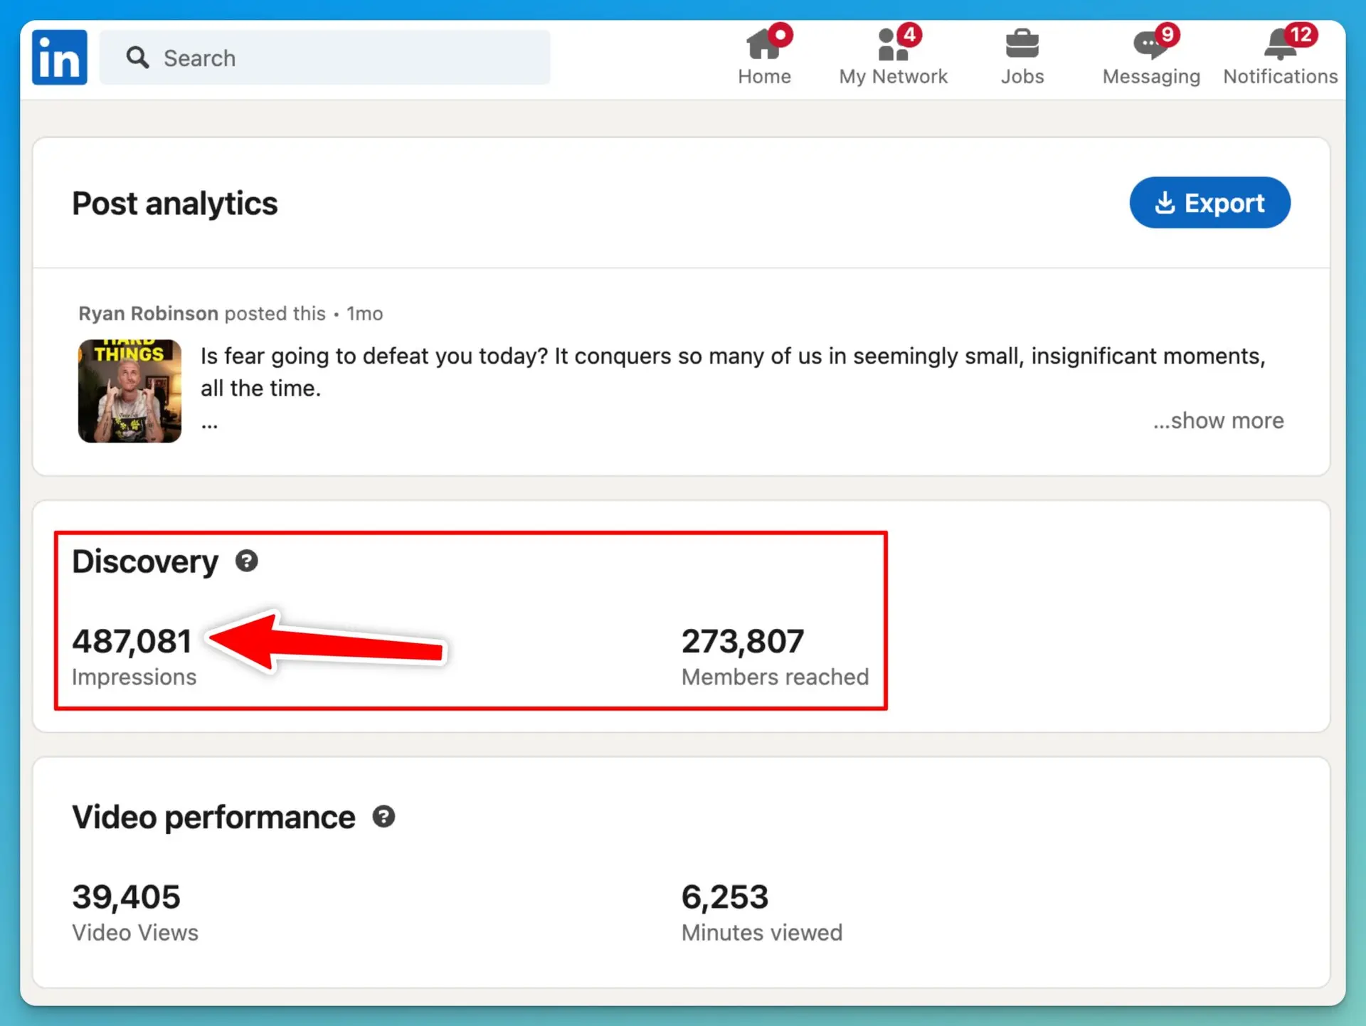Click the Notifications badge showing 12
This screenshot has width=1366, height=1026.
pyautogui.click(x=1302, y=34)
